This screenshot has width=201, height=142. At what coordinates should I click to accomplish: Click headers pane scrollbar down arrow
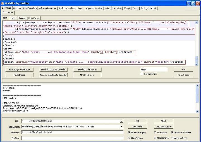click(197, 112)
